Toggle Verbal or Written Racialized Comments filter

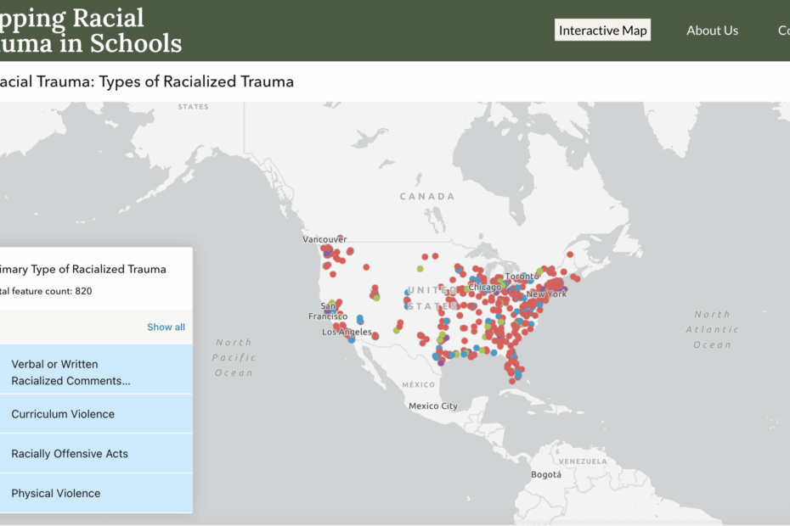[96, 372]
